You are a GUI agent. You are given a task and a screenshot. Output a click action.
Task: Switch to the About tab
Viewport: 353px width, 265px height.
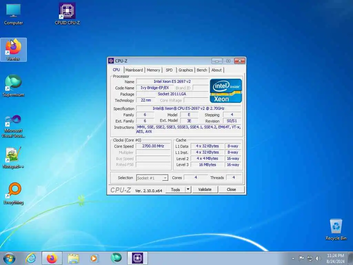216,70
